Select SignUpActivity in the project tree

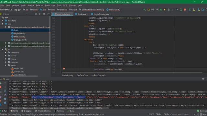coord(20,40)
